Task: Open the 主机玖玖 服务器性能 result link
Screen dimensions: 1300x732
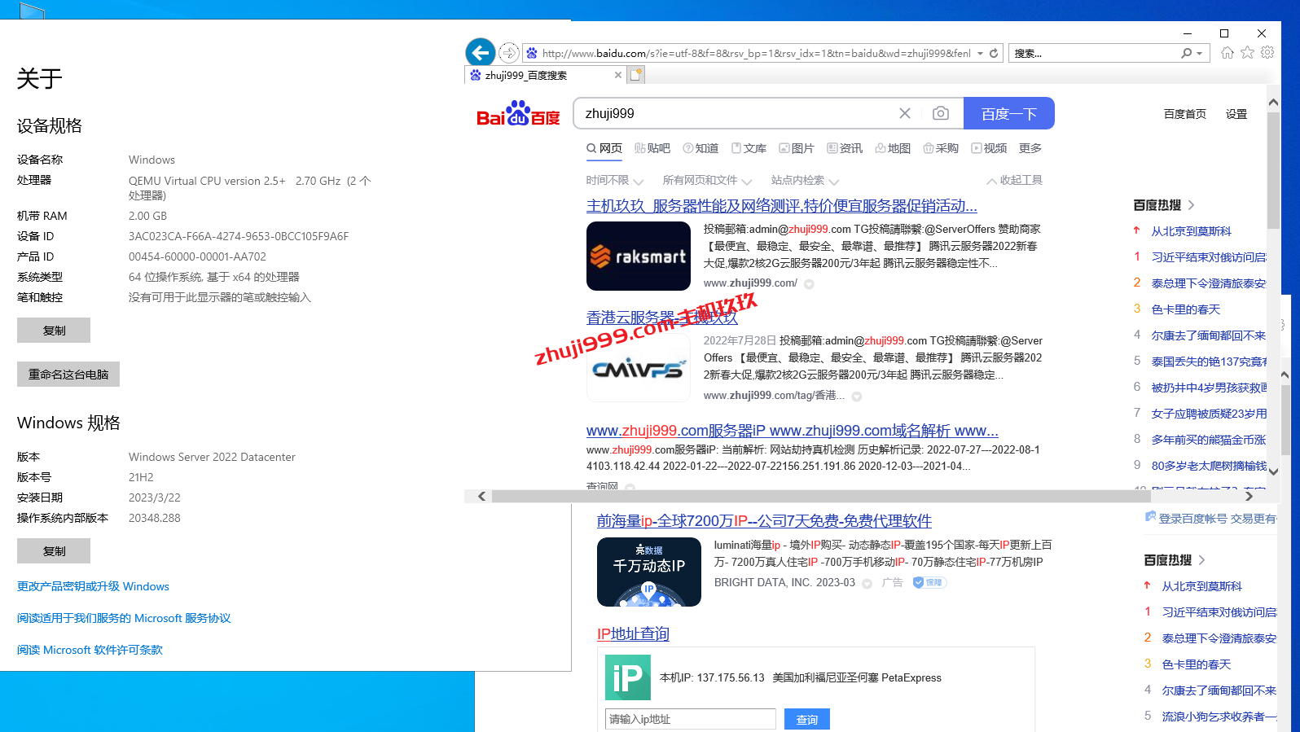Action: (782, 206)
